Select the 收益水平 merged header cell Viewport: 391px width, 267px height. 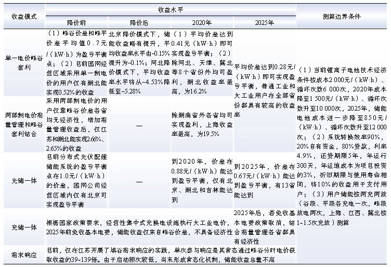(x=171, y=9)
